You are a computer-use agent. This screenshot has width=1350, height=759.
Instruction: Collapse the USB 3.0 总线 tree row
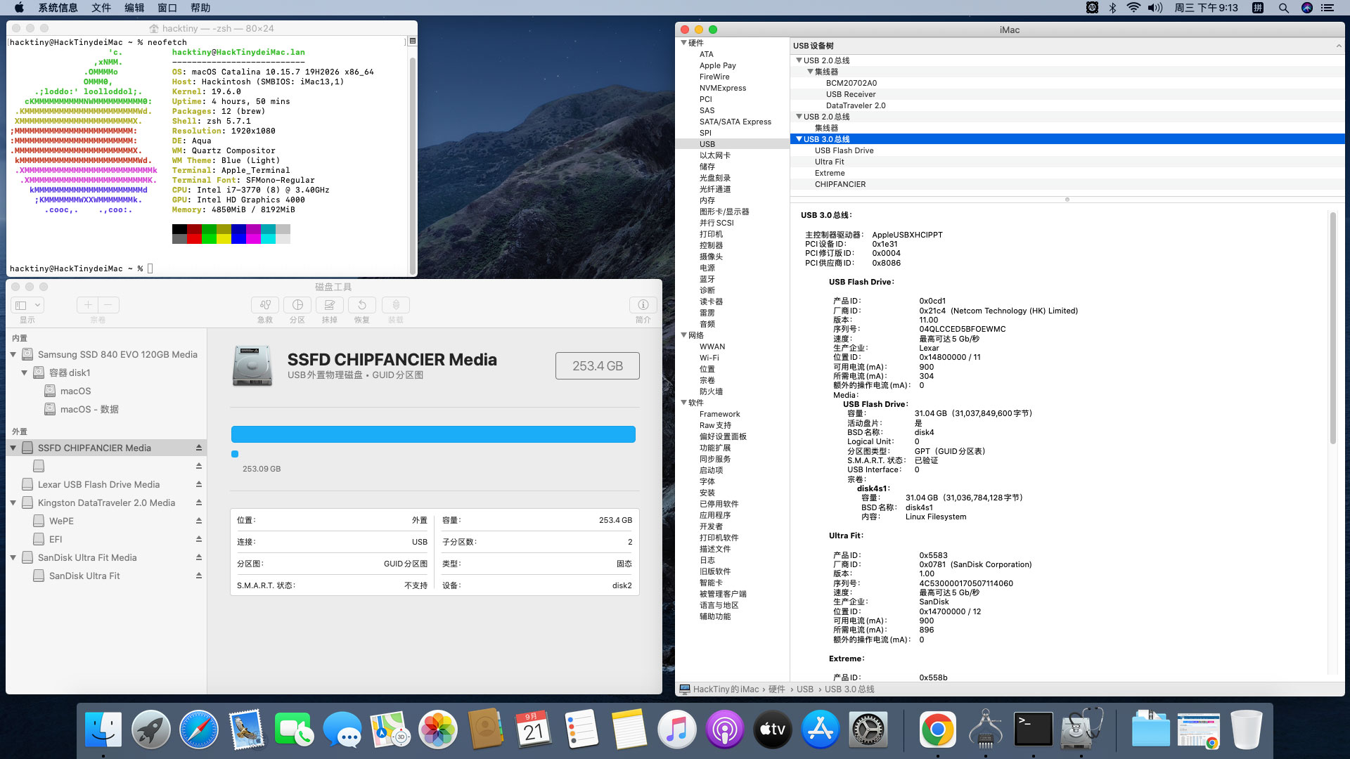[799, 139]
